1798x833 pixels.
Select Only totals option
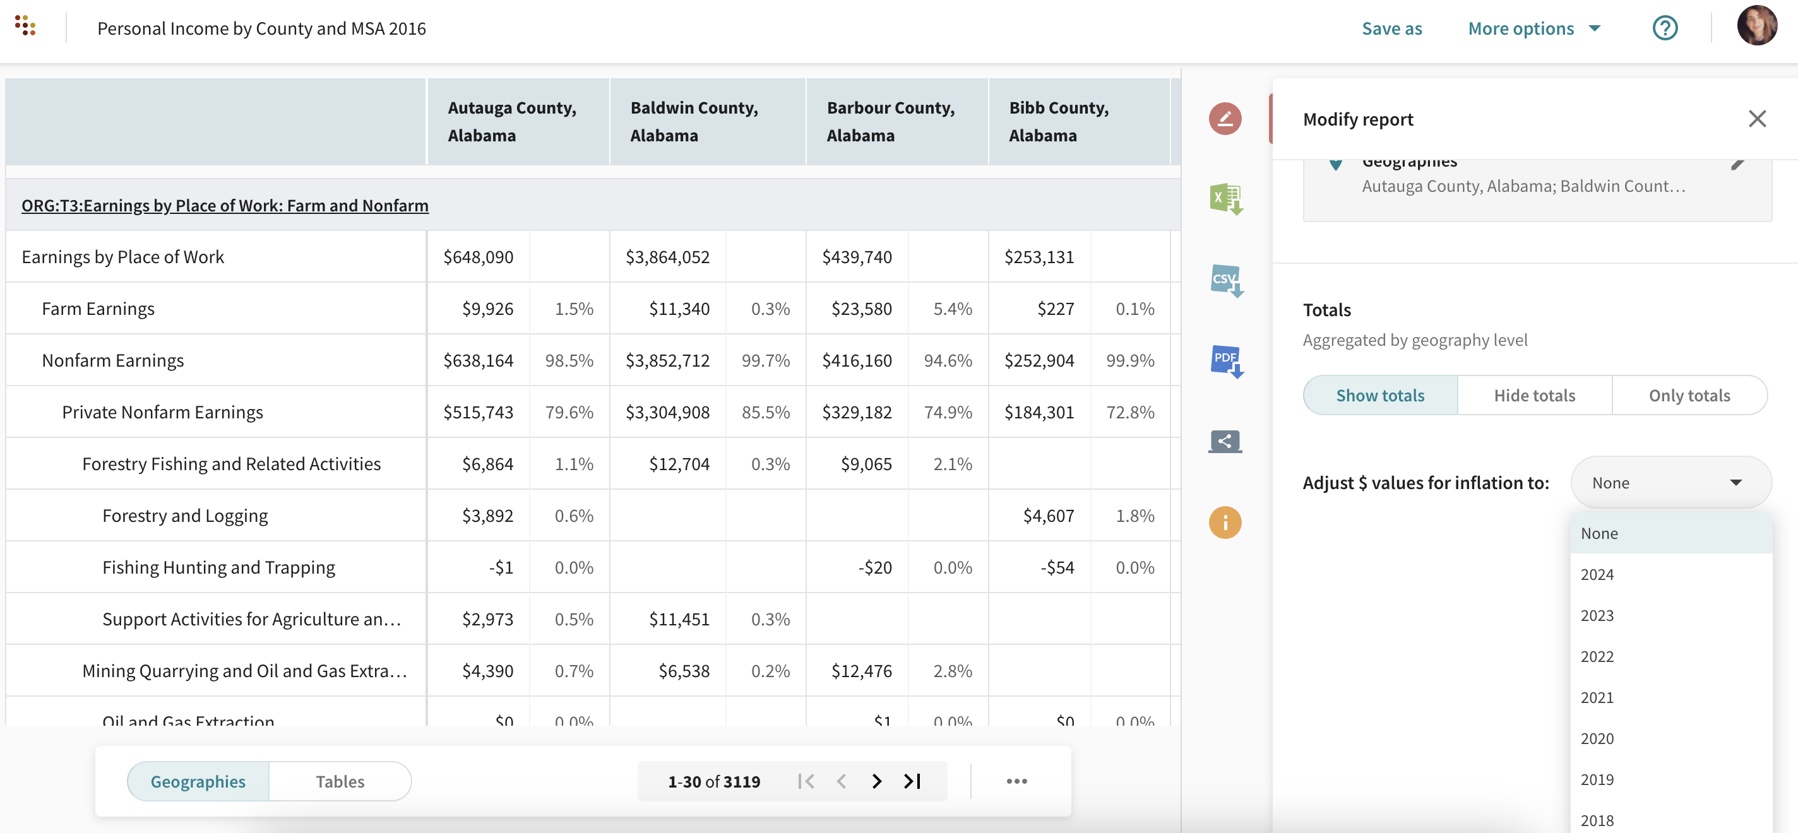[1689, 396]
